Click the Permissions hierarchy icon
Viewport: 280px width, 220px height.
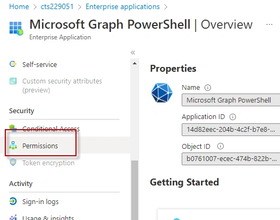[13, 146]
